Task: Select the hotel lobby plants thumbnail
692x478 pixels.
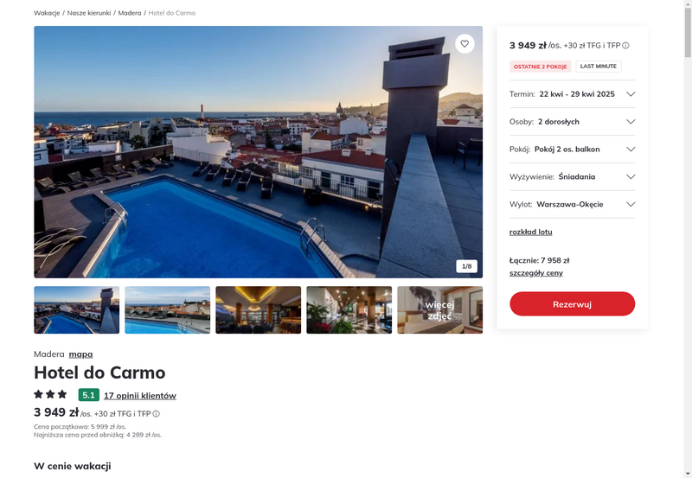Action: pos(349,310)
